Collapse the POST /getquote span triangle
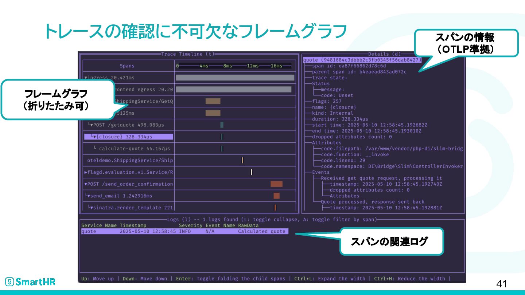Screen dimensions: 525x295 [92, 125]
